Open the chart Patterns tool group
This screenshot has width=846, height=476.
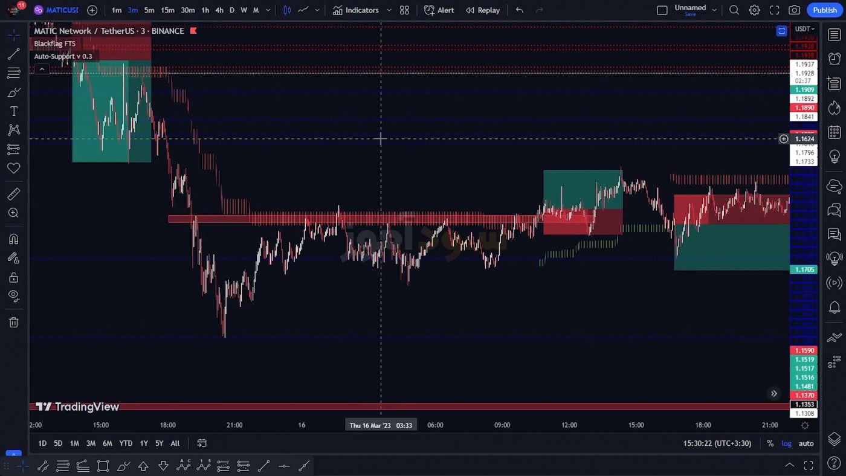pos(13,130)
